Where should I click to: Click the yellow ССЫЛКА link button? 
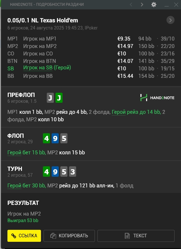point(24,236)
